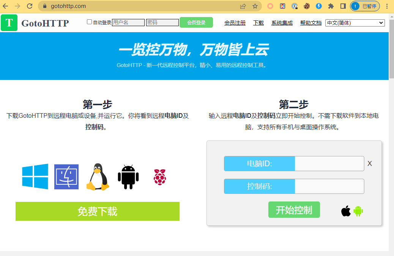Focus the 控制码 input box

click(329, 186)
